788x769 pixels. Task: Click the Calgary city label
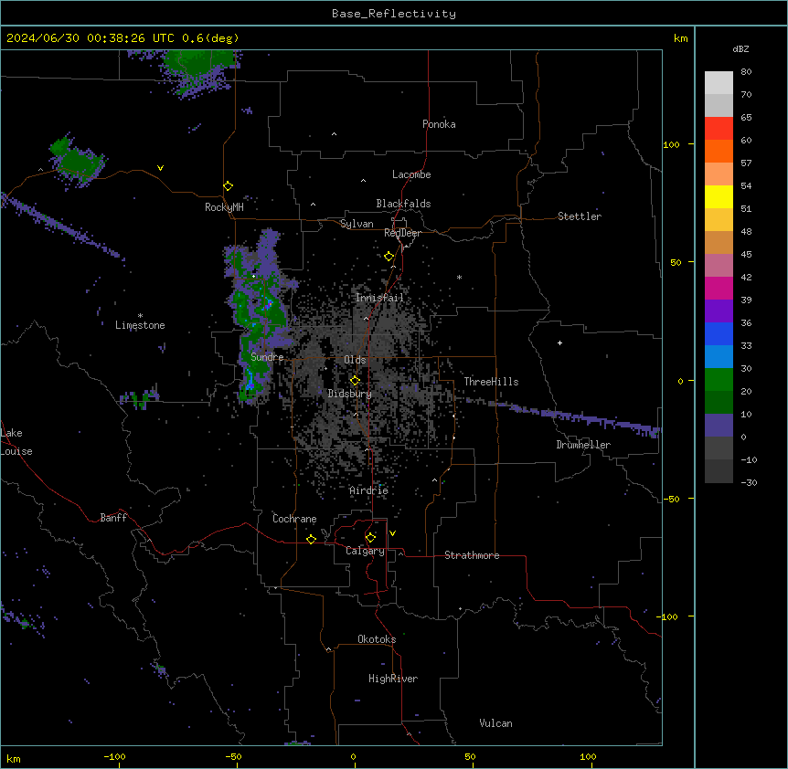pyautogui.click(x=366, y=551)
